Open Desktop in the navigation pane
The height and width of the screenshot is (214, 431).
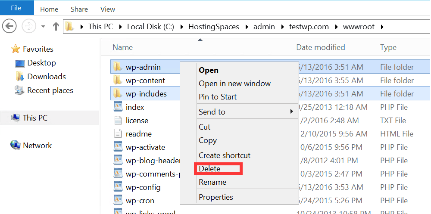[x=41, y=63]
